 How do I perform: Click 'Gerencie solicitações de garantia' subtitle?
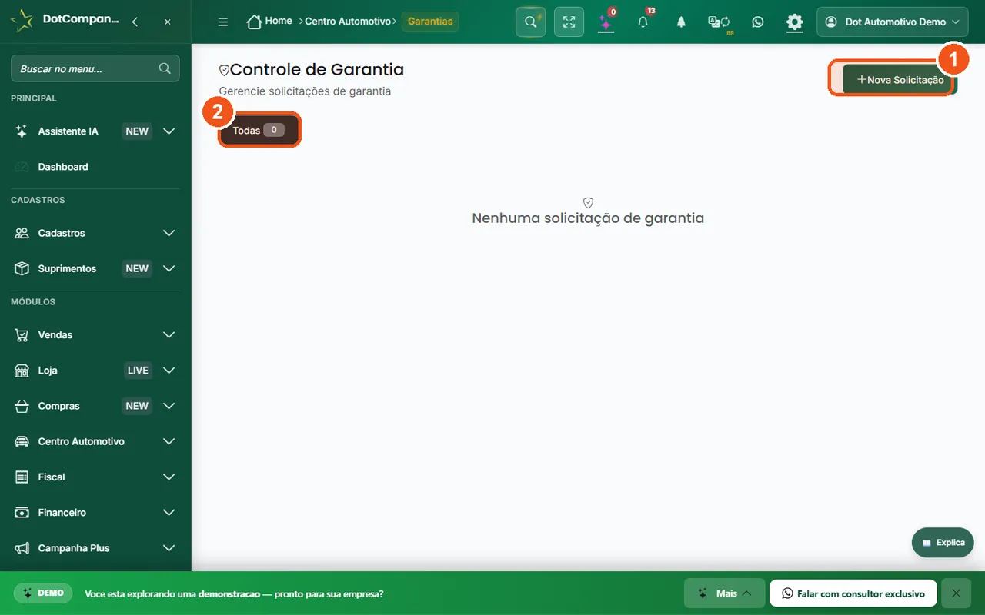(x=305, y=91)
